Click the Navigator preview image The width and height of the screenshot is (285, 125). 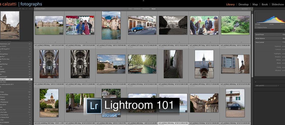10,25
